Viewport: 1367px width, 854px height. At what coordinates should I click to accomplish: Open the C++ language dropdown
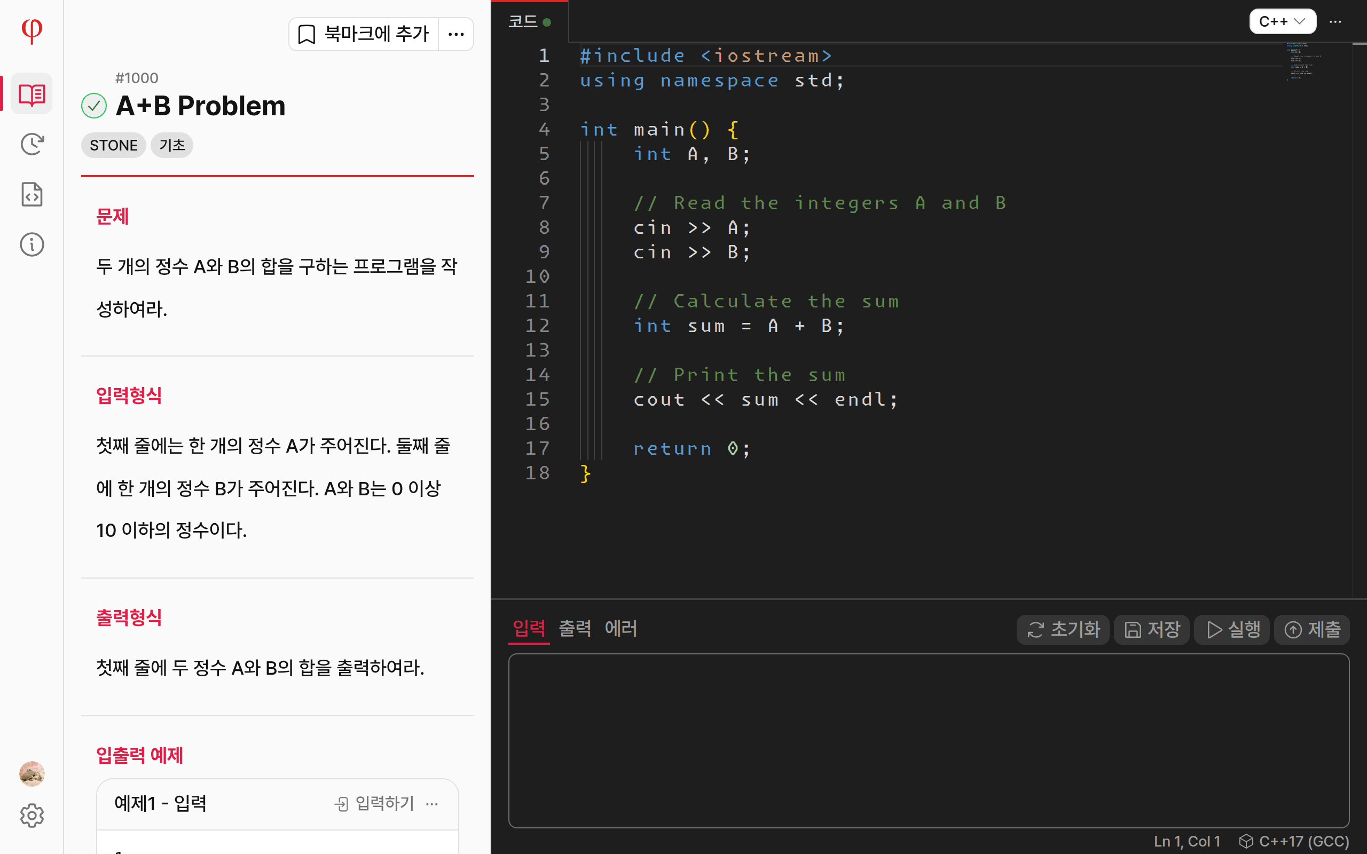tap(1282, 21)
